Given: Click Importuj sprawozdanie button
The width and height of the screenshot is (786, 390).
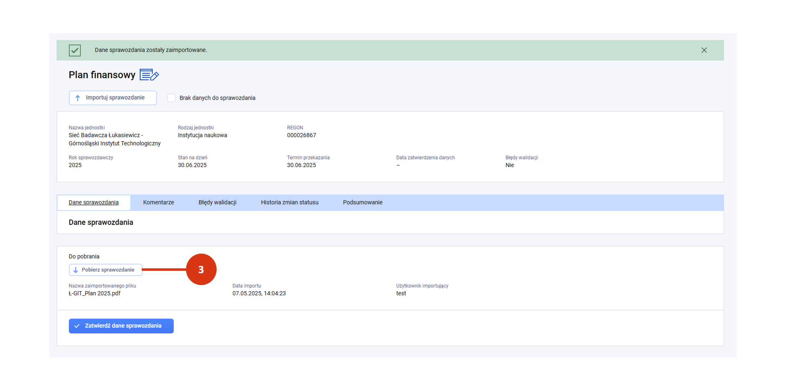Looking at the screenshot, I should pos(113,98).
